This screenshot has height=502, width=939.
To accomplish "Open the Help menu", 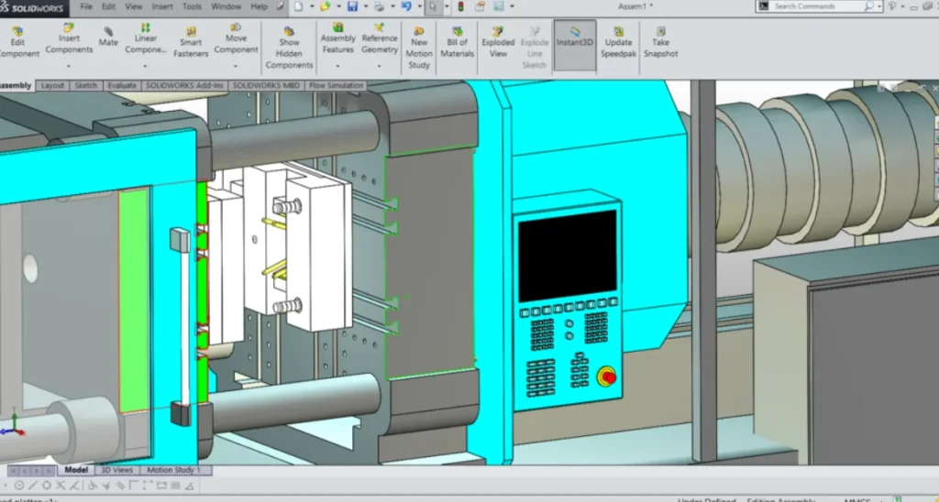I will pos(259,6).
